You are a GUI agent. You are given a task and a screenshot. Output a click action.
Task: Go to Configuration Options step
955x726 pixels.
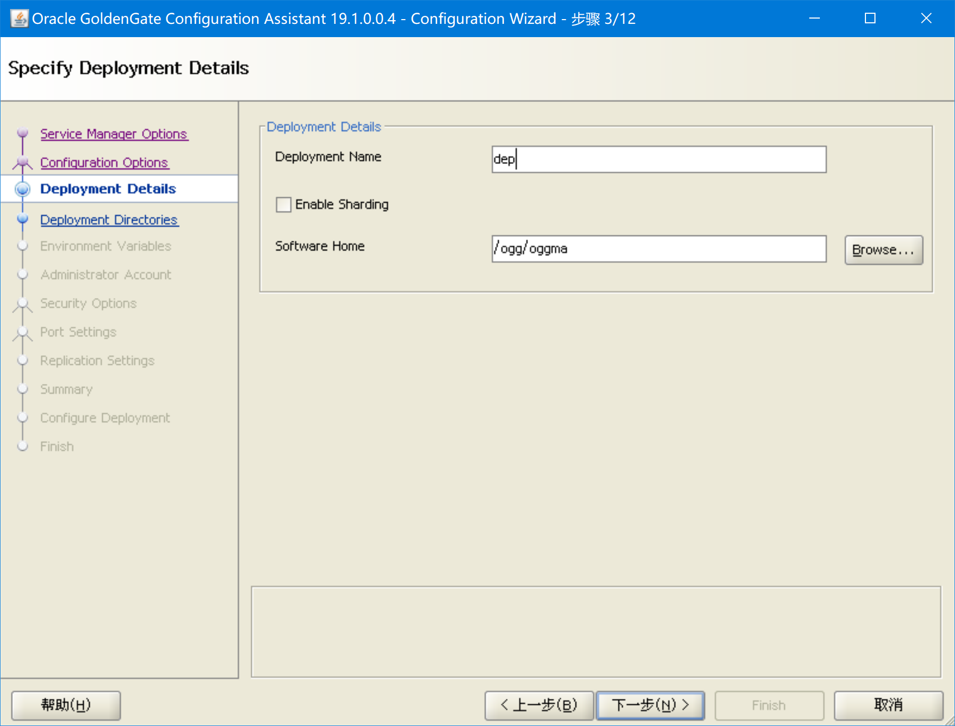[x=104, y=162]
